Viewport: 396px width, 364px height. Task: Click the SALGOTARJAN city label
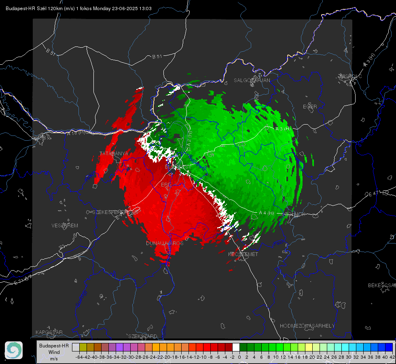coord(252,80)
